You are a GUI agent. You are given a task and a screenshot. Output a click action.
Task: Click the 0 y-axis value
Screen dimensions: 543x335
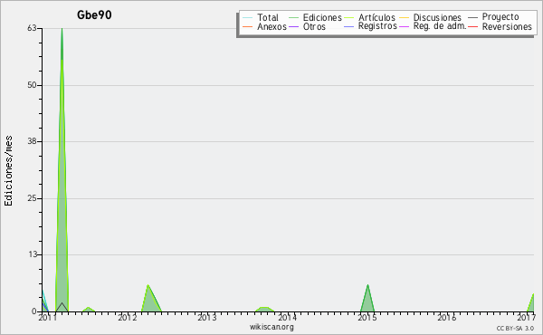click(34, 311)
